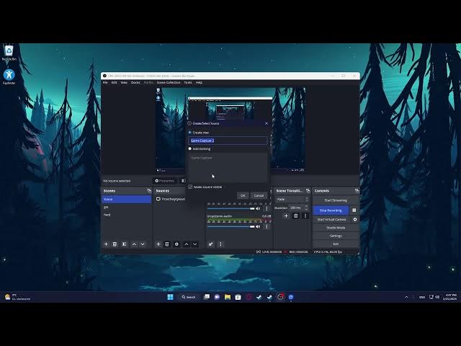Move source down in the Sources list
This screenshot has width=461, height=346.
click(195, 244)
